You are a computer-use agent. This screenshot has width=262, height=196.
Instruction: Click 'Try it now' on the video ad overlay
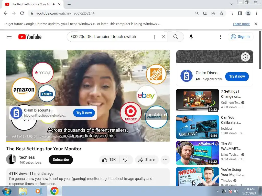click(x=84, y=113)
